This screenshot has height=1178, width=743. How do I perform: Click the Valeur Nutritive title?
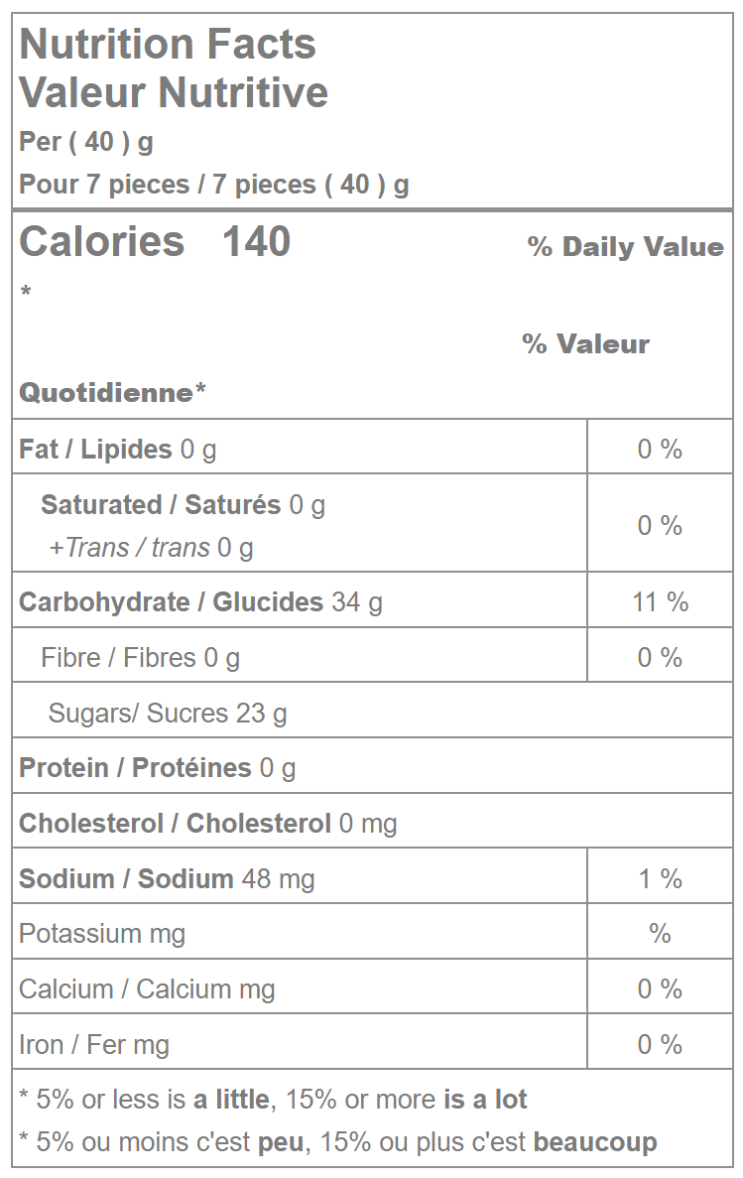click(x=174, y=92)
